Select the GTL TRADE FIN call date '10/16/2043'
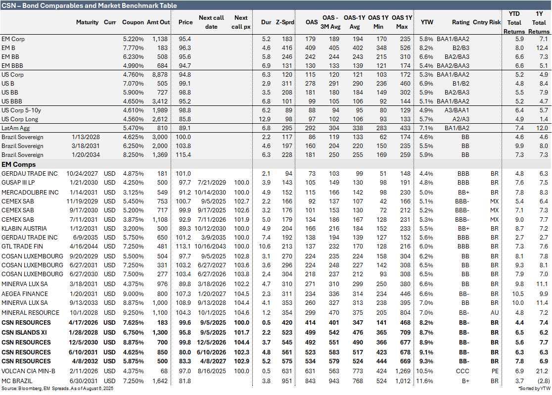552x395 pixels. point(210,247)
